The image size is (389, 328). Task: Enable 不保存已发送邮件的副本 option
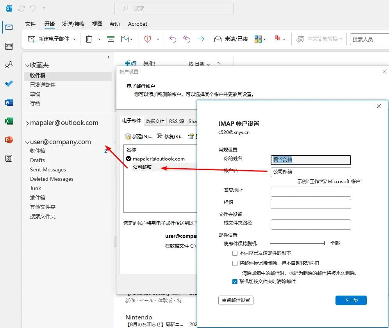click(x=235, y=253)
